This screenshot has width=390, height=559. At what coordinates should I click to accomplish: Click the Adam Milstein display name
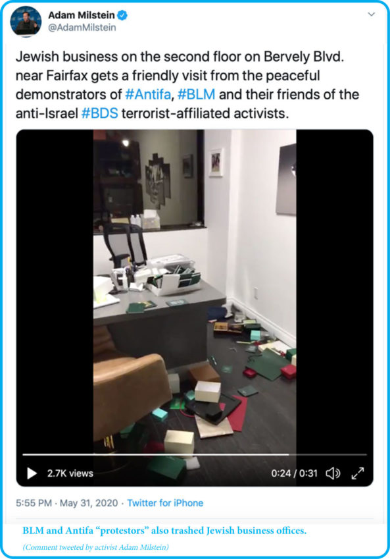[x=82, y=15]
